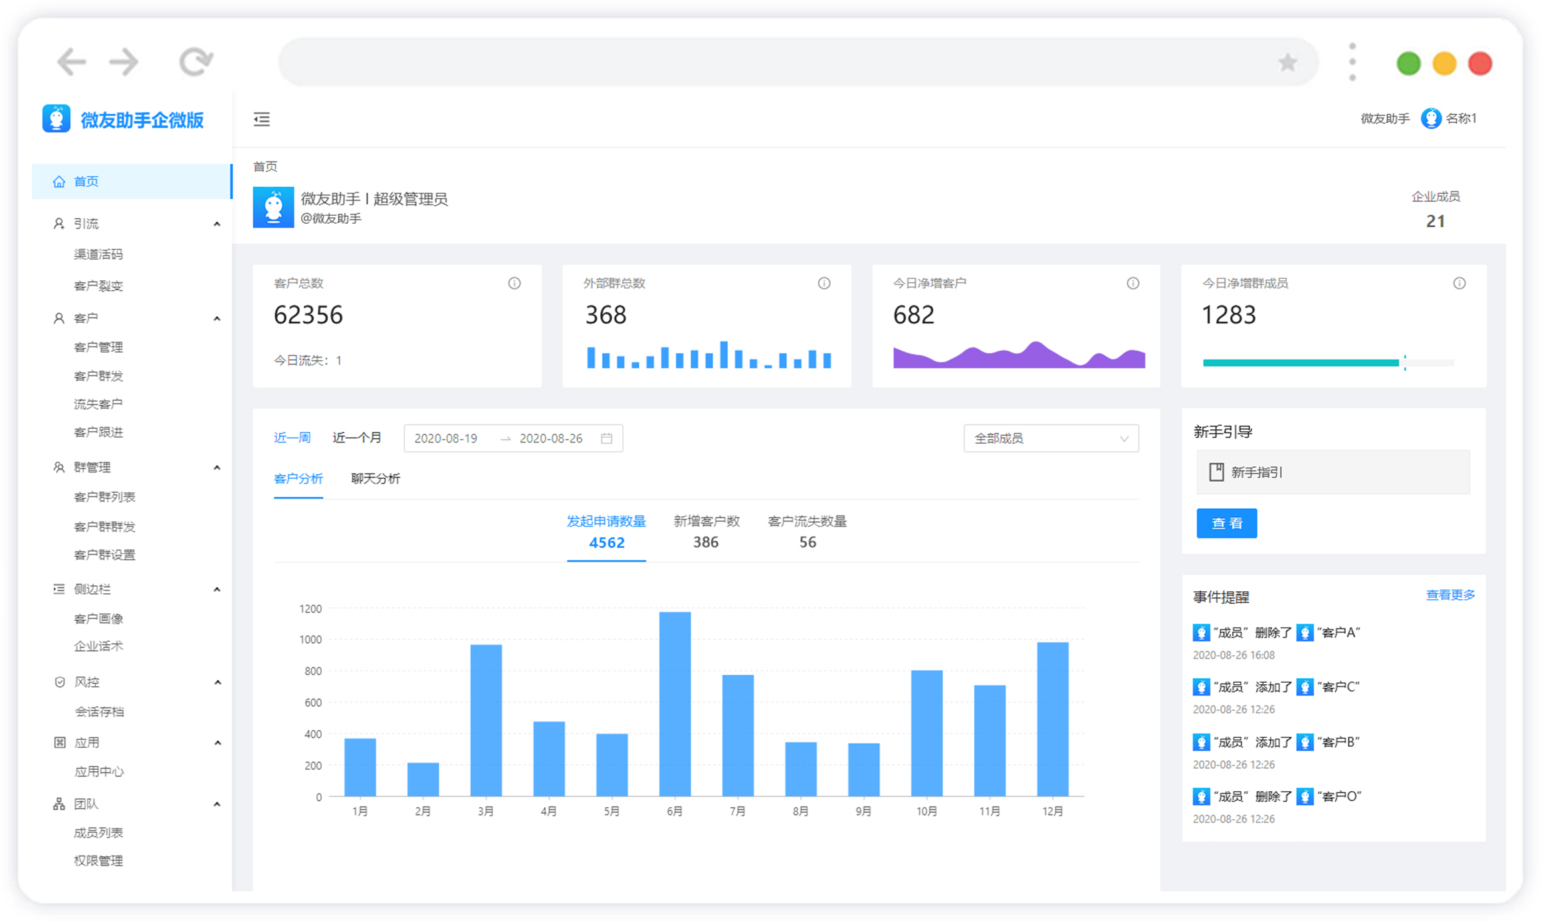Click the blue 查看 button

[1227, 523]
